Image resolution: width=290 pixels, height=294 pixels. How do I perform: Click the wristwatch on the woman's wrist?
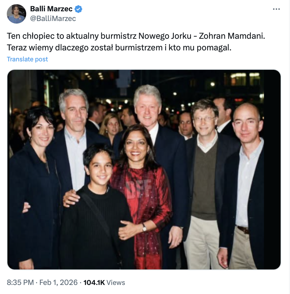coord(144,227)
